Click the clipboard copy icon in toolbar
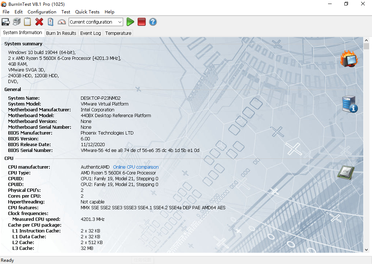372x264 pixels. (x=28, y=22)
